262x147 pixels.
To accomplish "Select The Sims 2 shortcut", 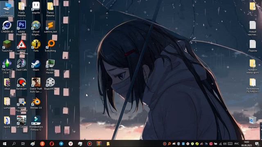I will (x=7, y=66).
